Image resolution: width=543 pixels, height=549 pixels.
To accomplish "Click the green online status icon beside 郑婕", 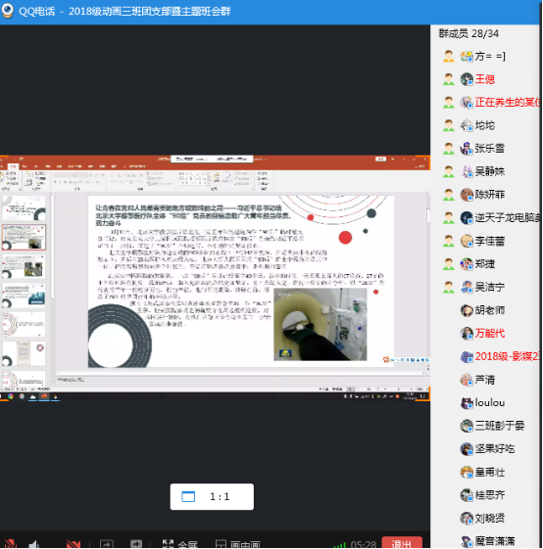I will pyautogui.click(x=448, y=264).
